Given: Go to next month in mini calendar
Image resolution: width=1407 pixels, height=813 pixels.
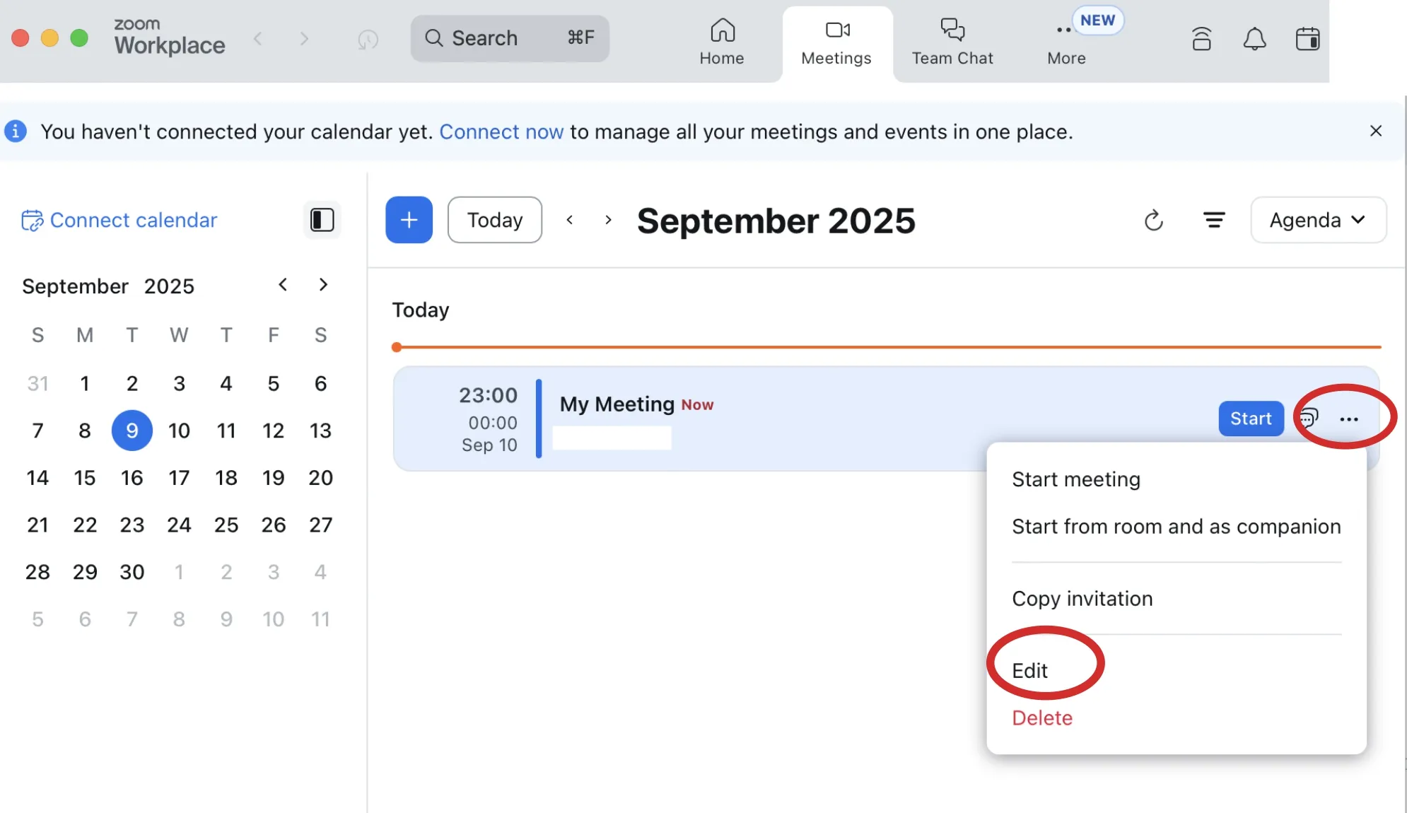Looking at the screenshot, I should [323, 285].
